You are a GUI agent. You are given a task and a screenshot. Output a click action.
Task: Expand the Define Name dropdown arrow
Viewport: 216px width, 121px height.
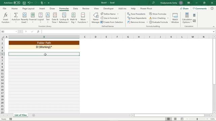point(118,14)
